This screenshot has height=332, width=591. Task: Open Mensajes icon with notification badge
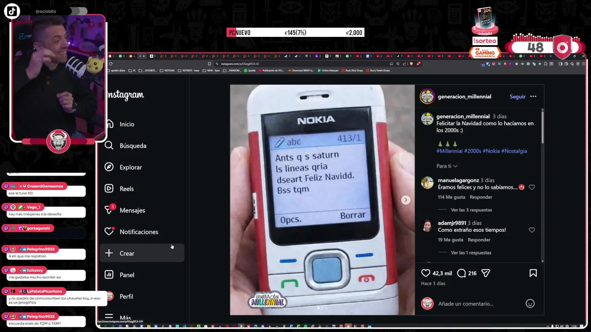[x=109, y=210]
